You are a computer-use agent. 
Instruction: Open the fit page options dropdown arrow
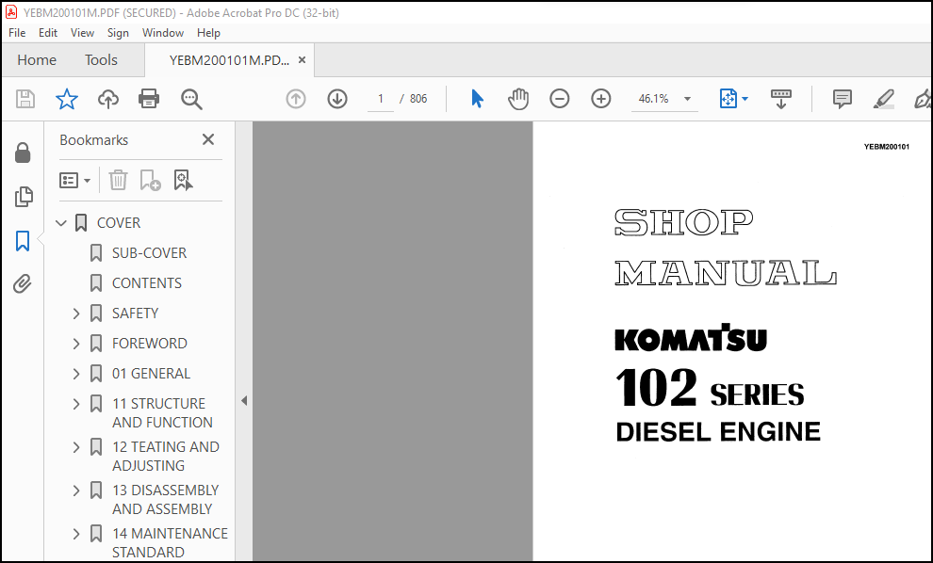click(x=745, y=99)
